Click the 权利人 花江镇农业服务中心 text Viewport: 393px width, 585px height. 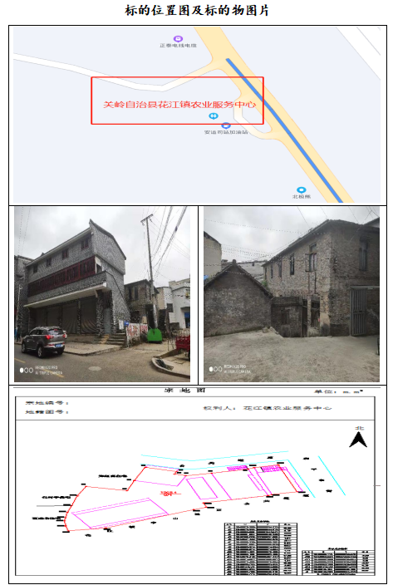(267, 408)
